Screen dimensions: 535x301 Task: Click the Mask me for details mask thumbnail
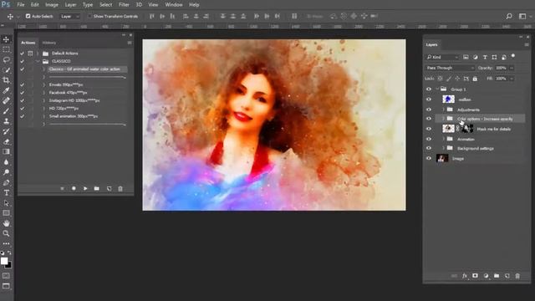[x=467, y=129]
